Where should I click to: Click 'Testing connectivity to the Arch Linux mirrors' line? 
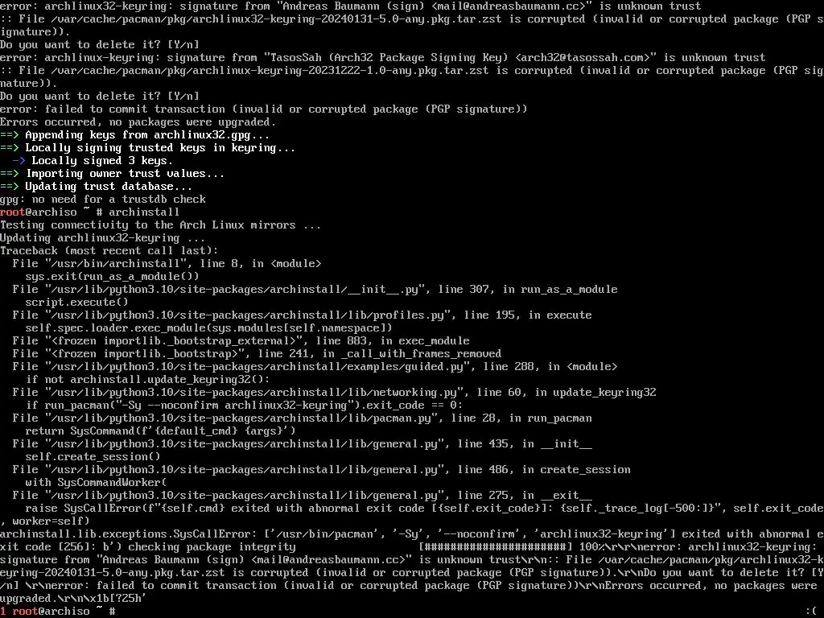(160, 225)
